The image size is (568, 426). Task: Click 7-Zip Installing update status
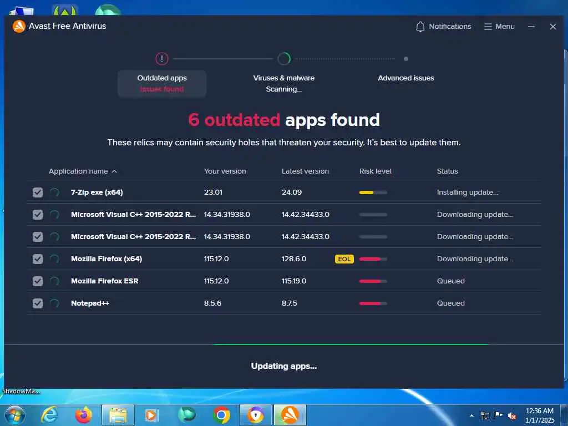[467, 192]
